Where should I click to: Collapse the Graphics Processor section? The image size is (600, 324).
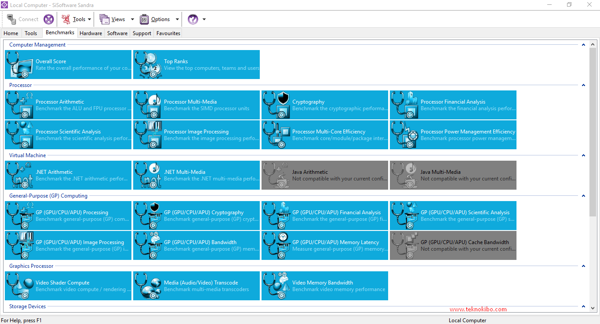coord(583,266)
